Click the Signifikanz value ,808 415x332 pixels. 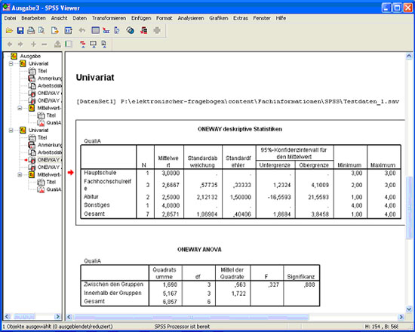click(x=309, y=285)
